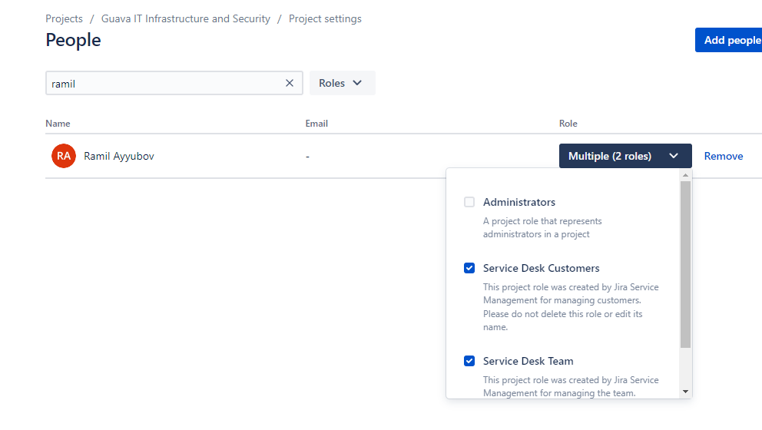Screen dimensions: 762x430
Task: Click the role list scroll-down arrow
Action: pyautogui.click(x=685, y=392)
